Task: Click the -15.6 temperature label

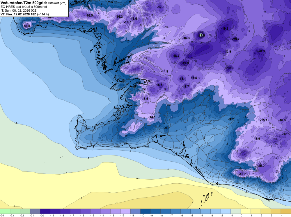Action: [x=256, y=139]
